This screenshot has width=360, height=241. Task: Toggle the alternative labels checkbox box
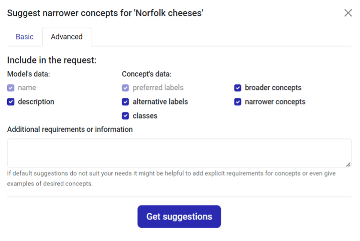(x=125, y=102)
